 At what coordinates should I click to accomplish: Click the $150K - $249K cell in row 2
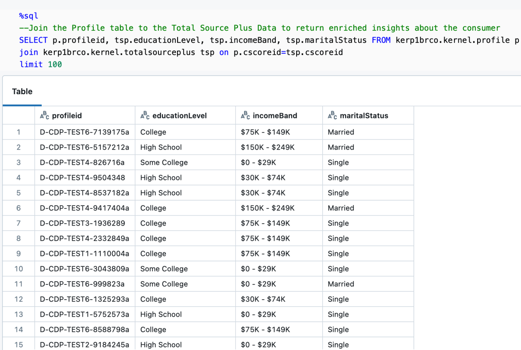267,147
